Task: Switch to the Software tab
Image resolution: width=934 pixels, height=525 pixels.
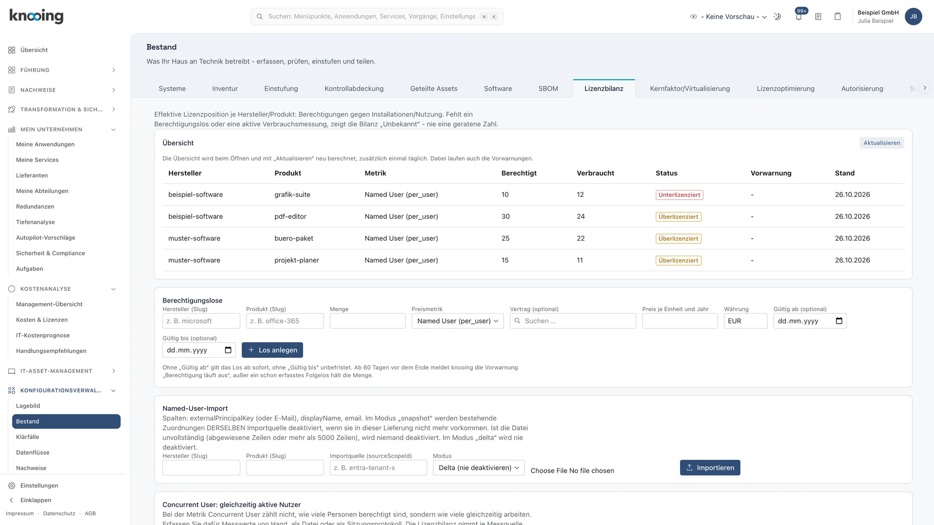Action: [x=498, y=88]
